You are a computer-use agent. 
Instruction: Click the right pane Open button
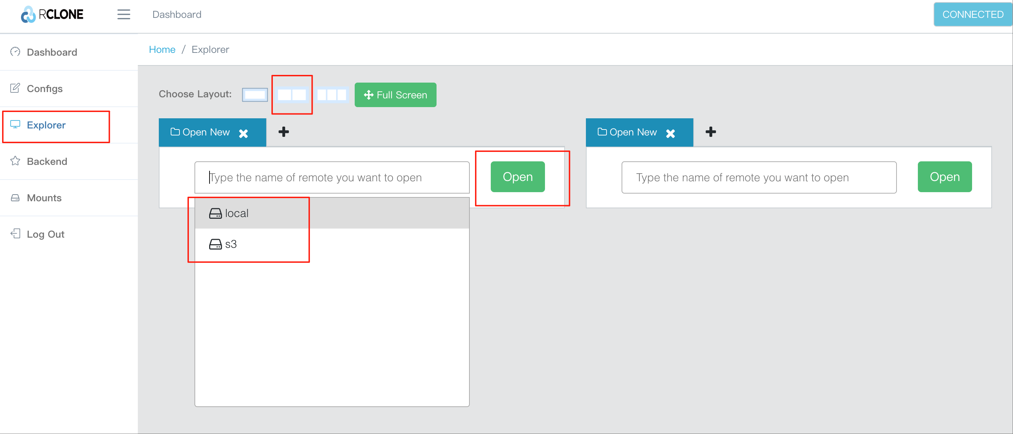[944, 177]
